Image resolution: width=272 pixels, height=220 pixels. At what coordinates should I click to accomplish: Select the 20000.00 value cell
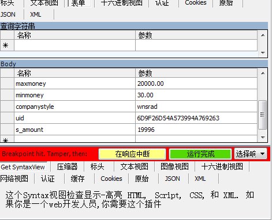point(196,84)
